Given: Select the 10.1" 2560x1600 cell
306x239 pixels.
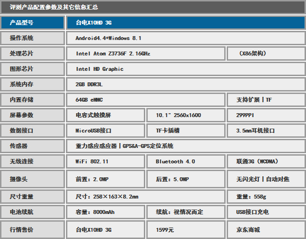Looking at the screenshot, I should [186, 115].
